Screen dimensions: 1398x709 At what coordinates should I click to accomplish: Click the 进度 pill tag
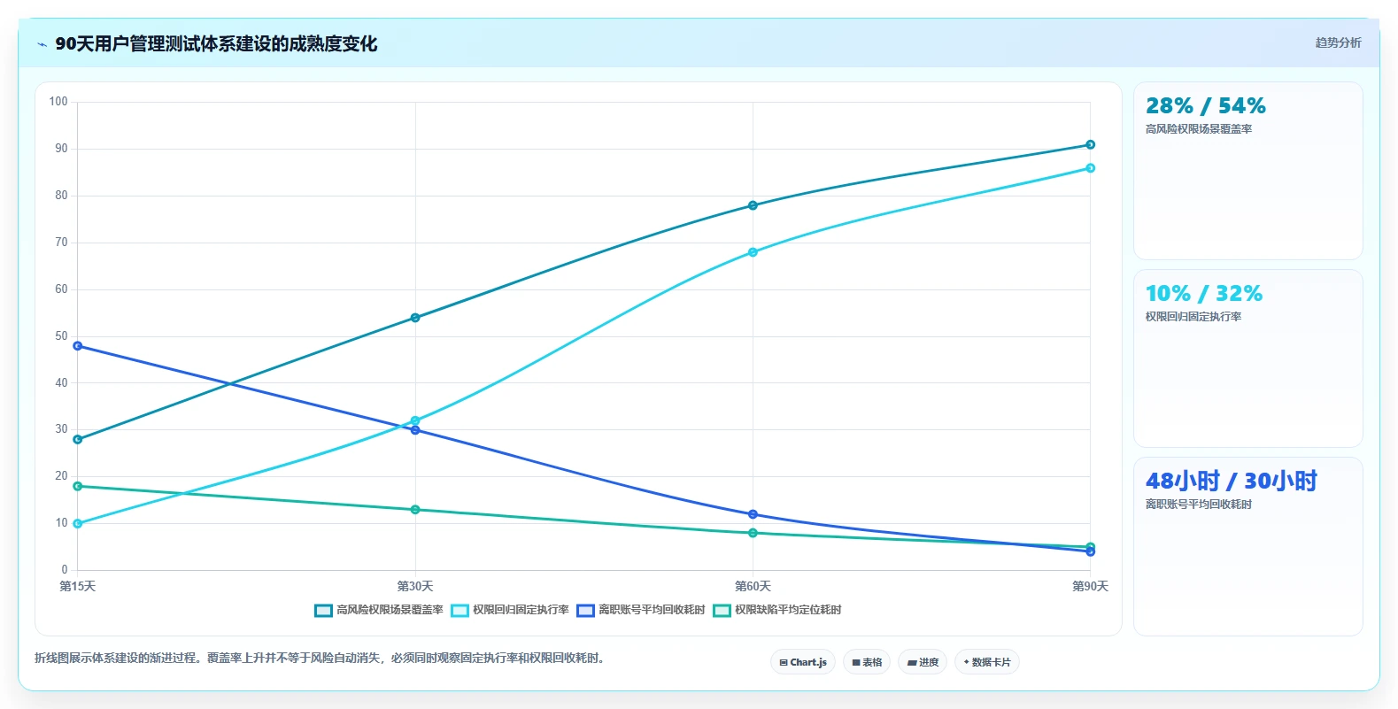923,662
